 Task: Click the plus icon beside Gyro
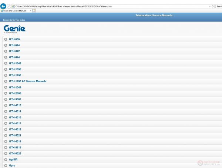point(6,165)
